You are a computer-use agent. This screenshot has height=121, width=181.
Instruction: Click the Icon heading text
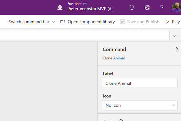pyautogui.click(x=107, y=96)
